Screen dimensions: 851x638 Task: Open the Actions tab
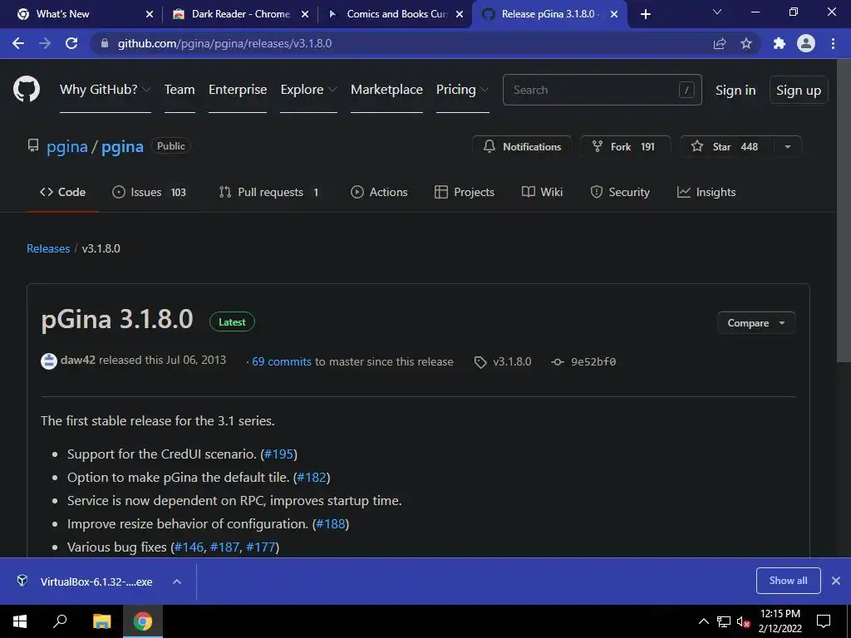coord(379,192)
